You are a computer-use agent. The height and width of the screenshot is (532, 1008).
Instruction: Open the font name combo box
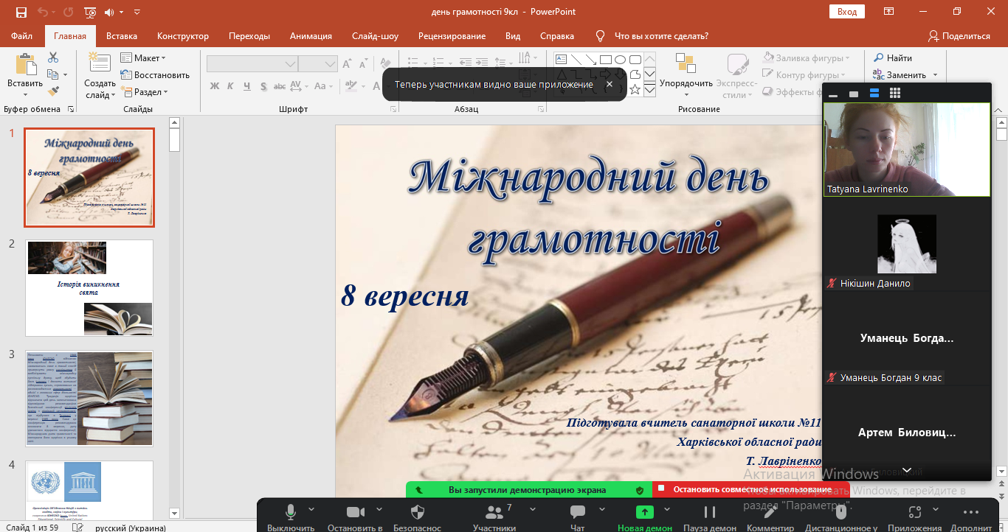(252, 64)
